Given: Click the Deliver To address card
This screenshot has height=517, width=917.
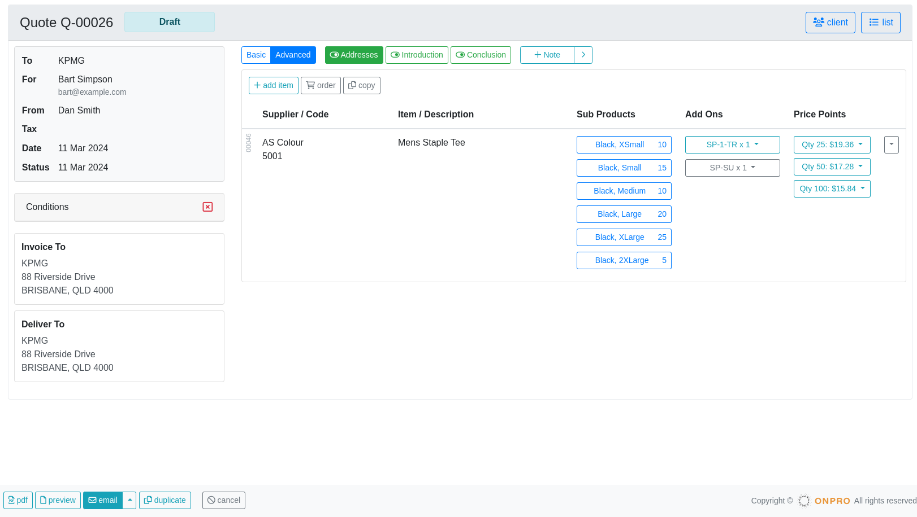Looking at the screenshot, I should click(x=119, y=346).
